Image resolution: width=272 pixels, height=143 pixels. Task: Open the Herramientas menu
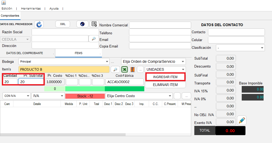click(31, 8)
